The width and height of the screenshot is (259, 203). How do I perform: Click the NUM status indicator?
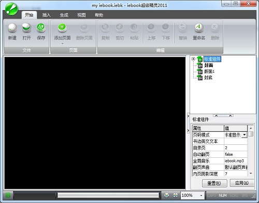click(223, 195)
